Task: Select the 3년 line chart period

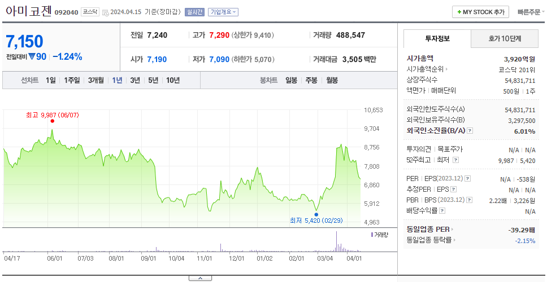Action: click(x=135, y=81)
